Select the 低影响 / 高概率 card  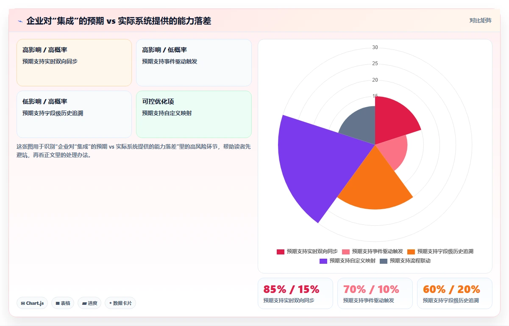click(74, 114)
